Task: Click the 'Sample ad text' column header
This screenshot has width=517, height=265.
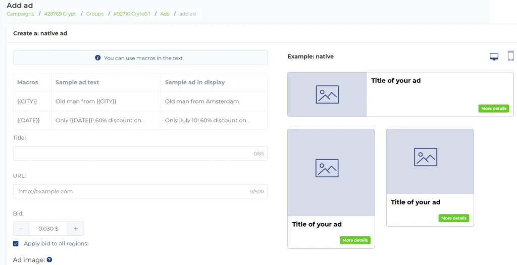Action: (x=77, y=82)
